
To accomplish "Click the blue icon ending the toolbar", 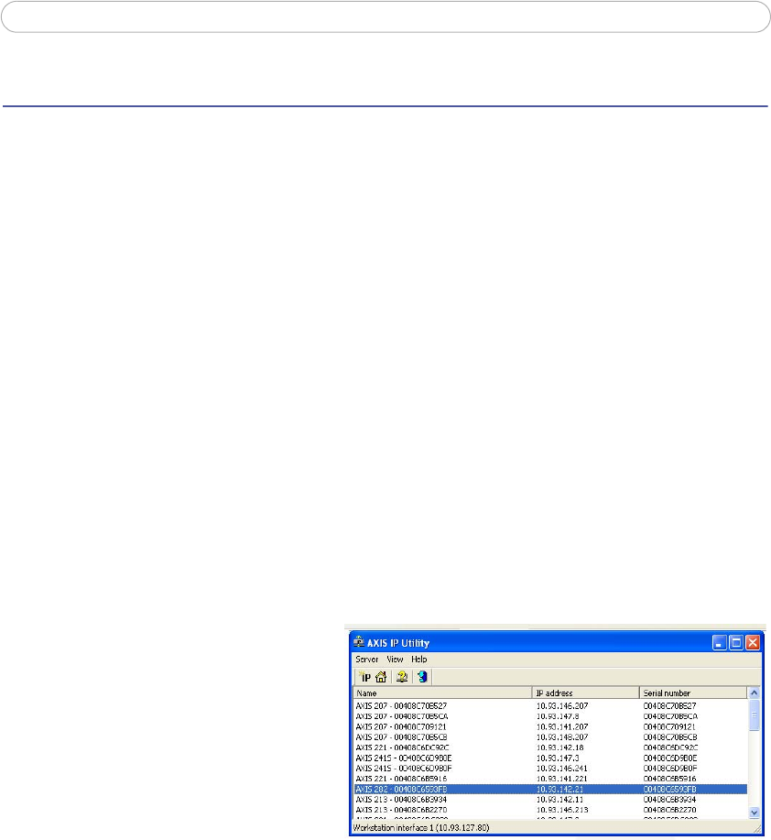I will pyautogui.click(x=422, y=677).
